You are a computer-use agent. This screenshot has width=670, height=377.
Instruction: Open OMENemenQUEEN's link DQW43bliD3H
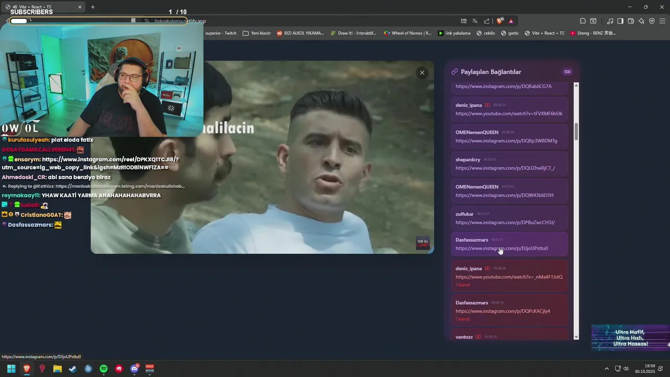505,195
